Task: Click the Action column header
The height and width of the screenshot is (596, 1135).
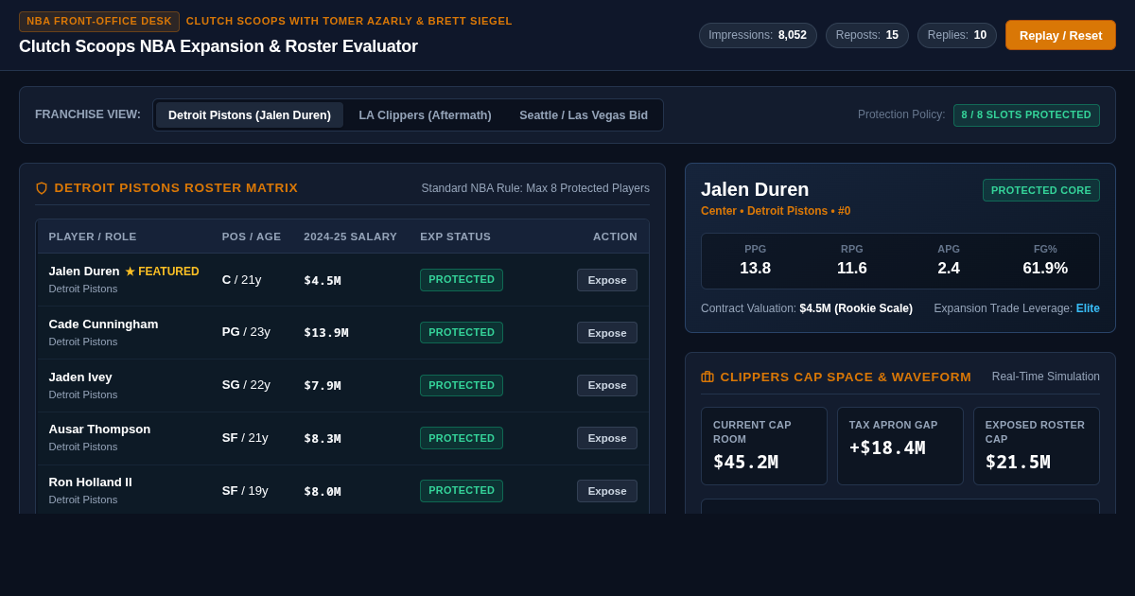Action: coord(615,237)
